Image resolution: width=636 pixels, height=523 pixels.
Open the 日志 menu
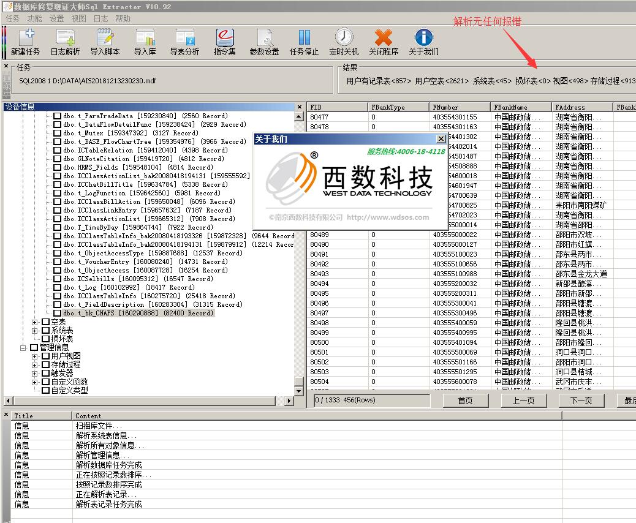[100, 18]
